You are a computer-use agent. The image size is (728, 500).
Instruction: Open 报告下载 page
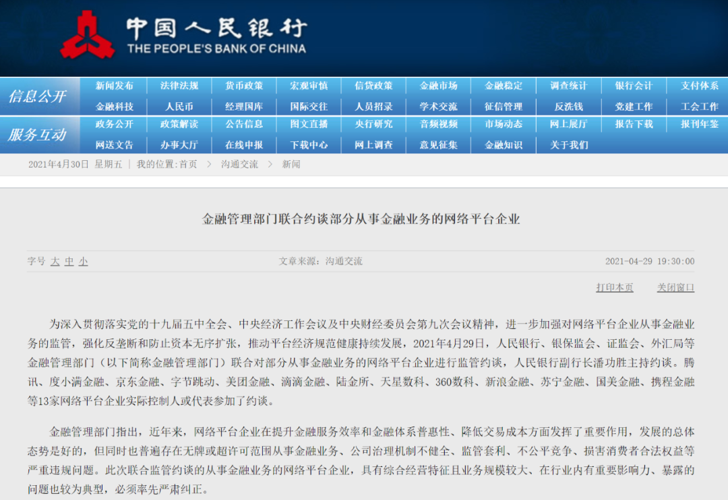tap(634, 124)
